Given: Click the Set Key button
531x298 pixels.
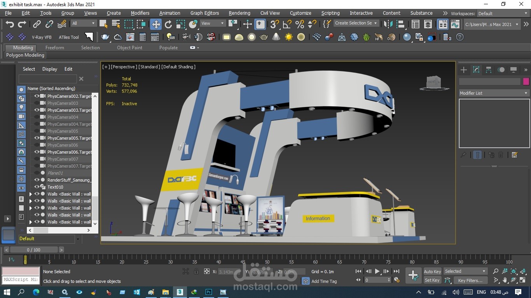Looking at the screenshot, I should tap(432, 280).
